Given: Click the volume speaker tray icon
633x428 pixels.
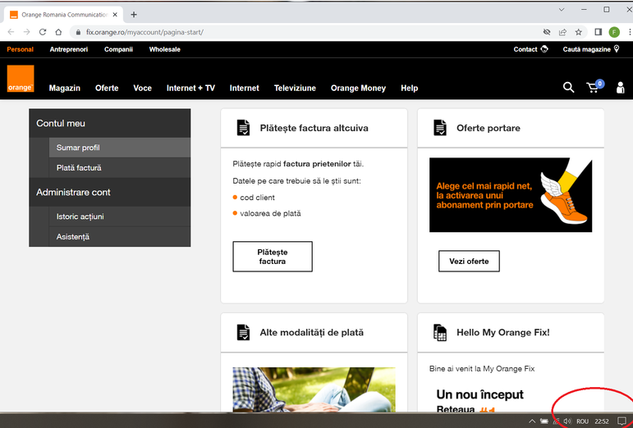Looking at the screenshot, I should point(567,421).
